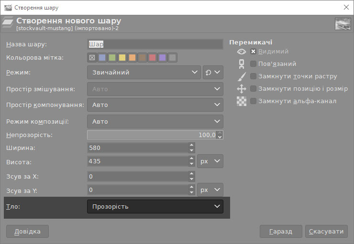Click the mustang image thumbnail in header
The image size is (354, 244).
(x=343, y=24)
